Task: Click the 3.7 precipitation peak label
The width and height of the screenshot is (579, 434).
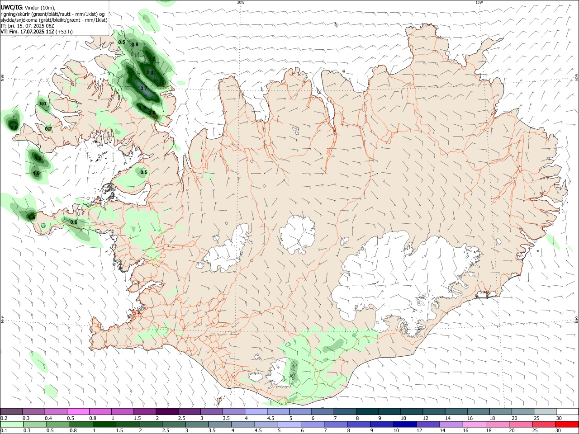Action: [144, 88]
